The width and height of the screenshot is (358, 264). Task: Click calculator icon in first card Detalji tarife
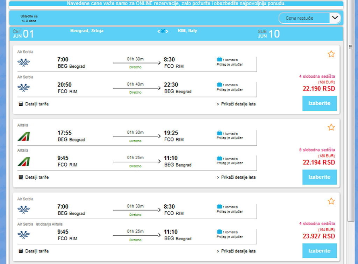(x=21, y=104)
